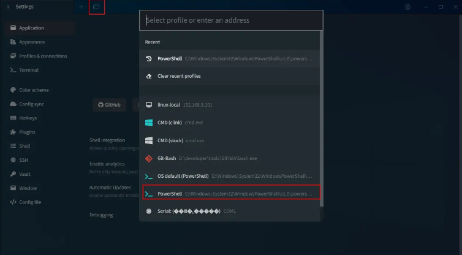462x255 pixels.
Task: Click the eraser icon for clearing recents
Action: pyautogui.click(x=149, y=76)
